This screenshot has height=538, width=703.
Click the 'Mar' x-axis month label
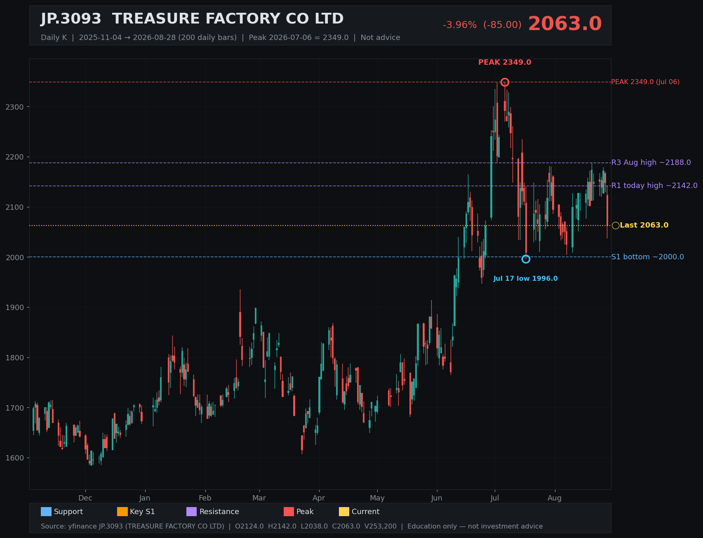259,498
